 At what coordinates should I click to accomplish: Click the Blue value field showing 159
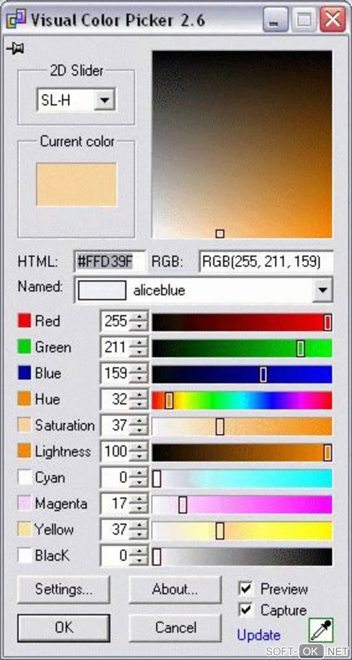115,373
